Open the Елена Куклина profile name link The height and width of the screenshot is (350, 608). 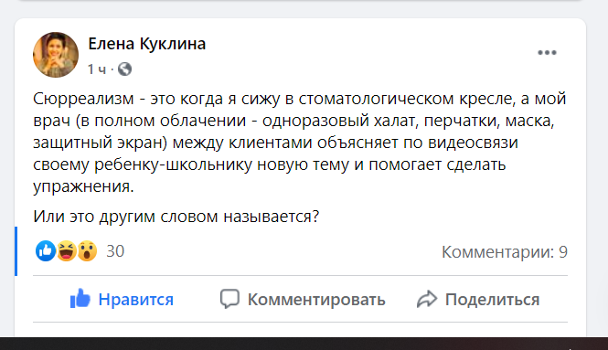click(x=147, y=44)
